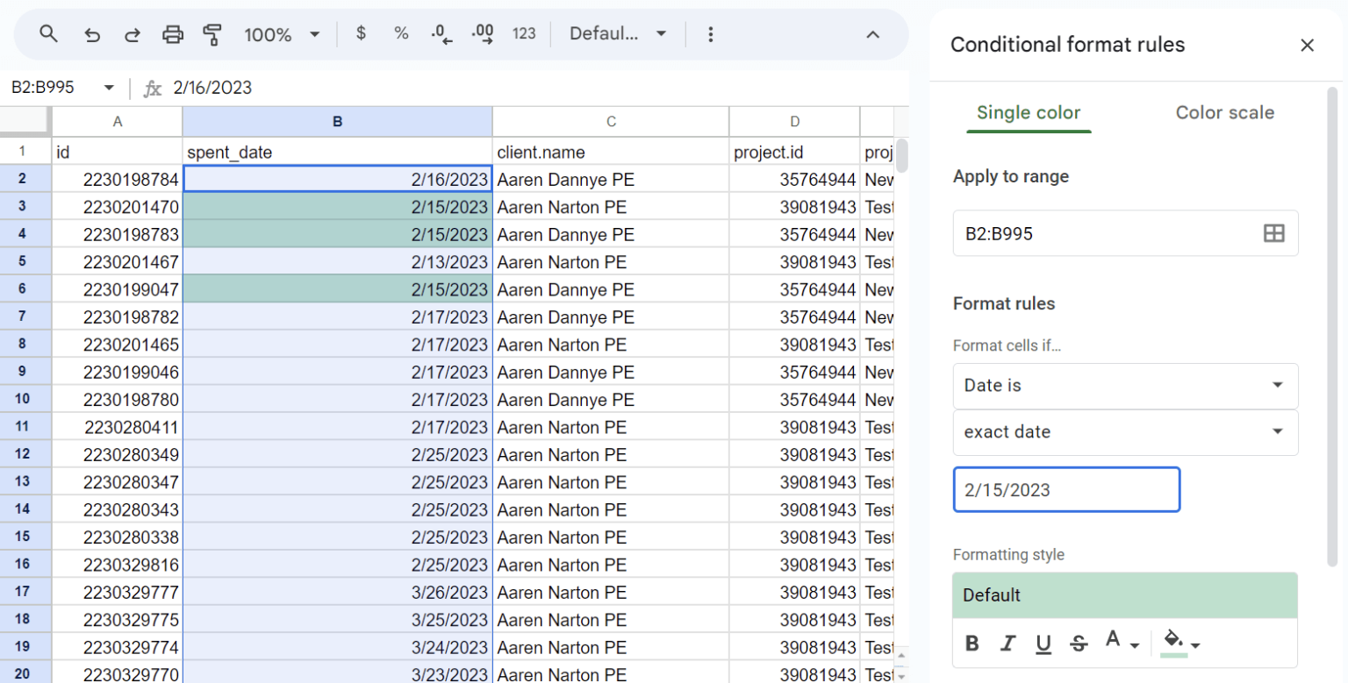Decrease decimal places in toolbar
This screenshot has width=1348, height=683.
441,33
